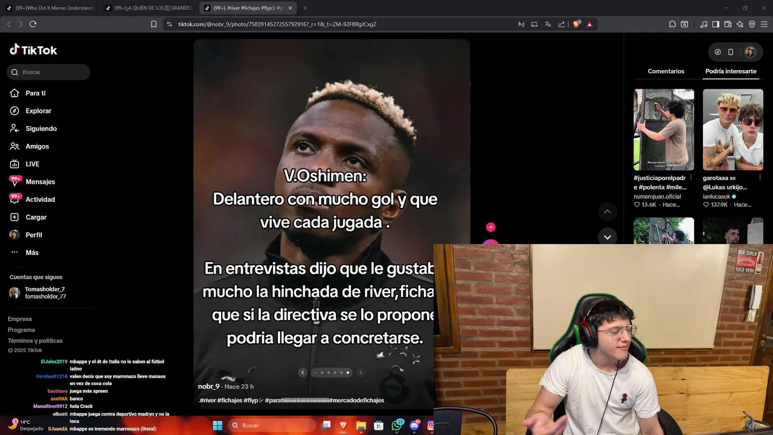Select Podría interesarte tab
Image resolution: width=773 pixels, height=435 pixels.
(731, 71)
